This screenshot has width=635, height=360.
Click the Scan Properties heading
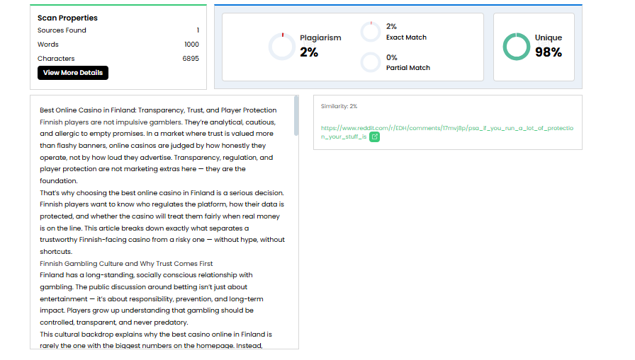(x=67, y=18)
